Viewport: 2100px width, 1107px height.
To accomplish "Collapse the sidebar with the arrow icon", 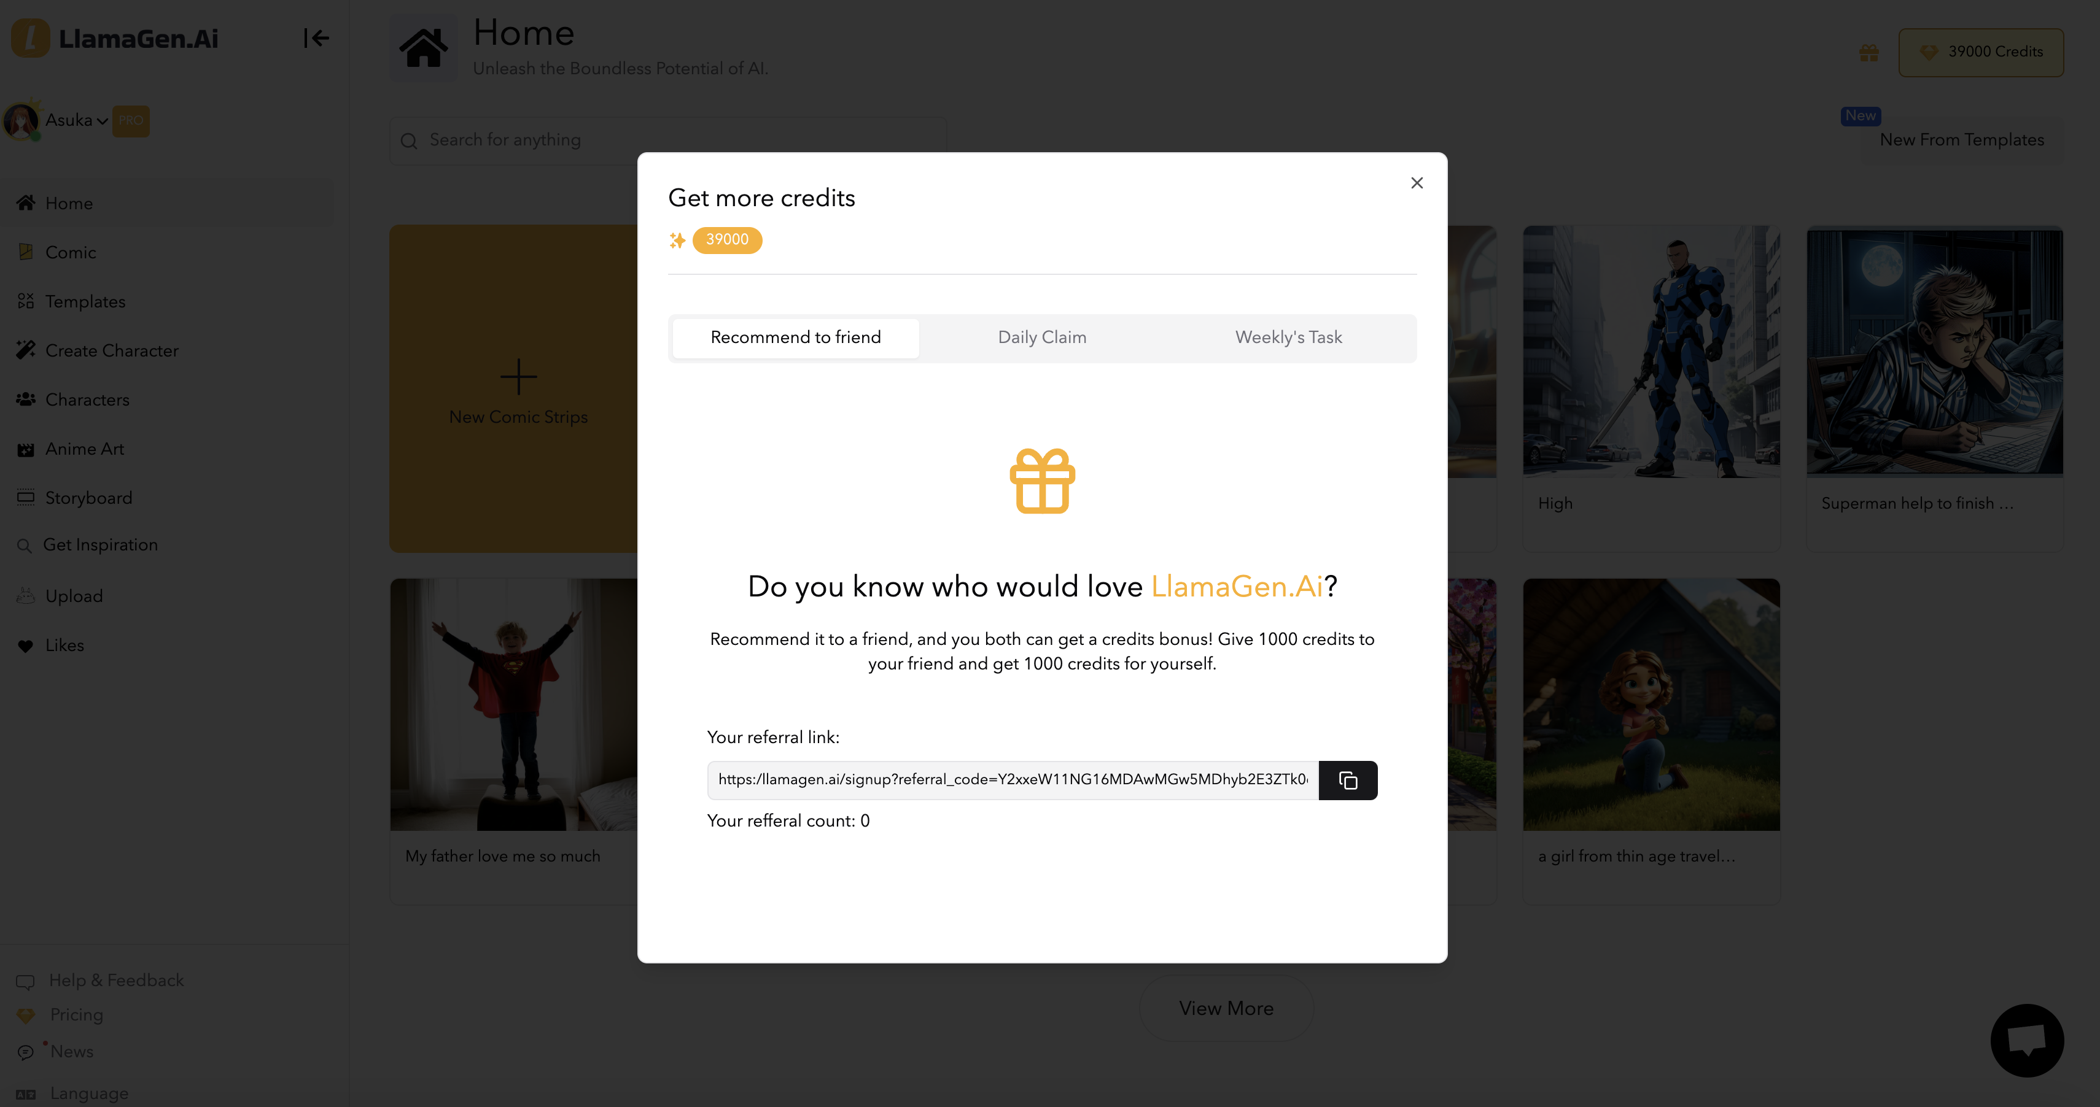I will pos(316,38).
